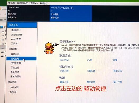This screenshot has height=103, width=139.
Task: Open 可选功能 in the sidebar
Action: (x=15, y=68)
